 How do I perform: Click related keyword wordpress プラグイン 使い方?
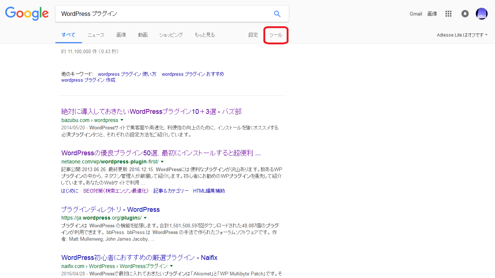pyautogui.click(x=127, y=74)
